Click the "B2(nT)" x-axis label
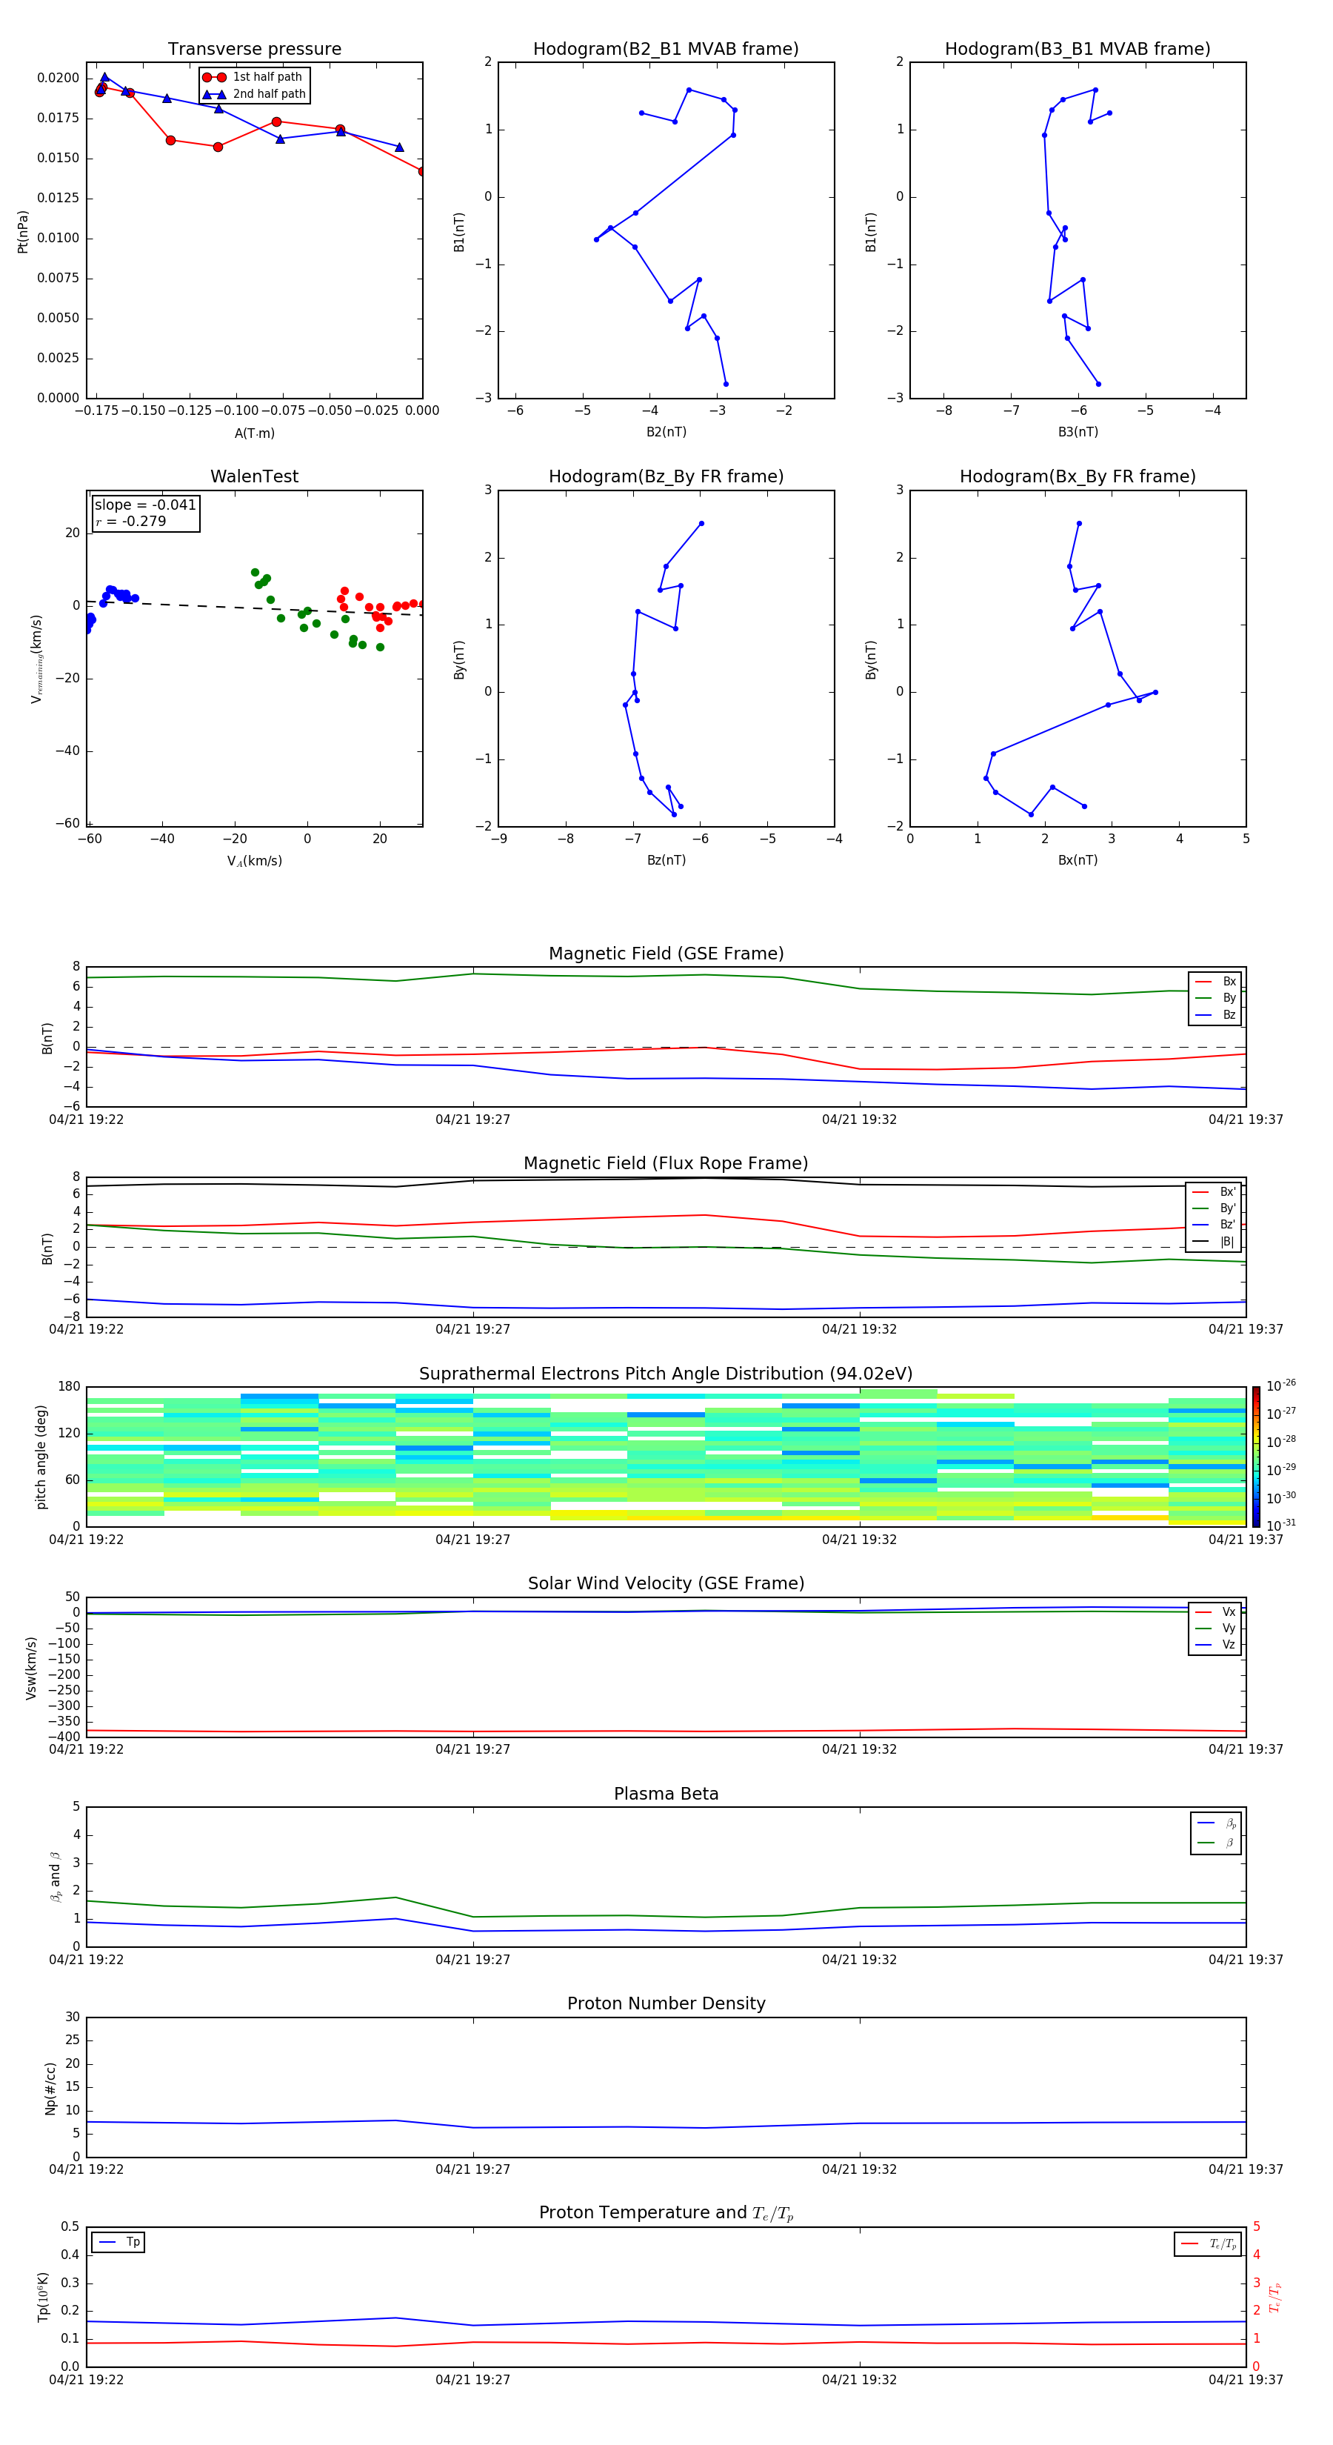The image size is (1333, 2445). point(666,433)
